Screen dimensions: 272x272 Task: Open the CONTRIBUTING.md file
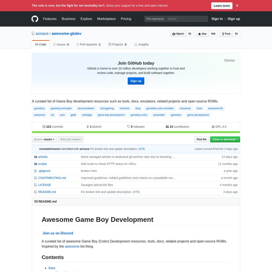coord(52,178)
